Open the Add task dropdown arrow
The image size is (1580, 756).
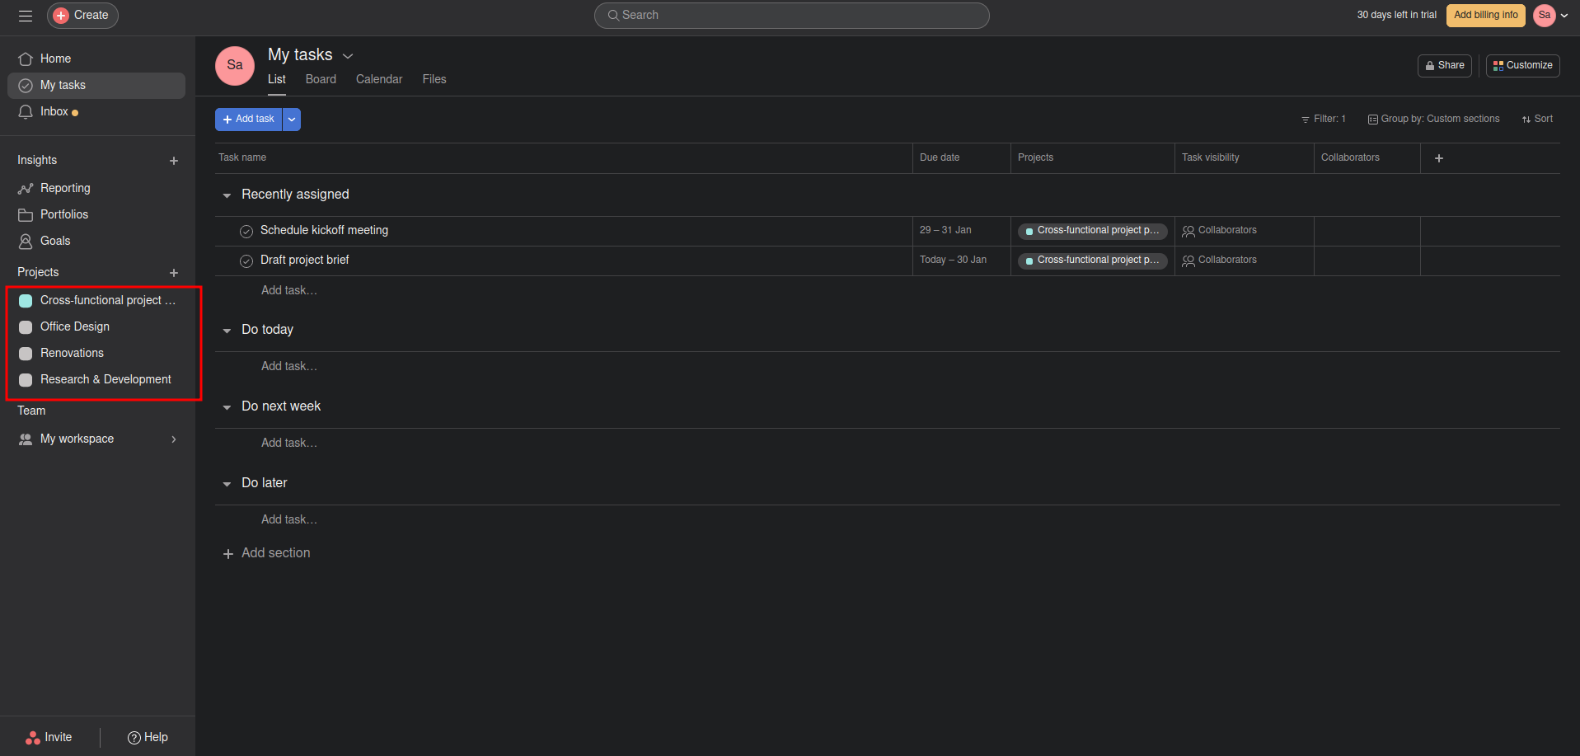click(x=292, y=120)
